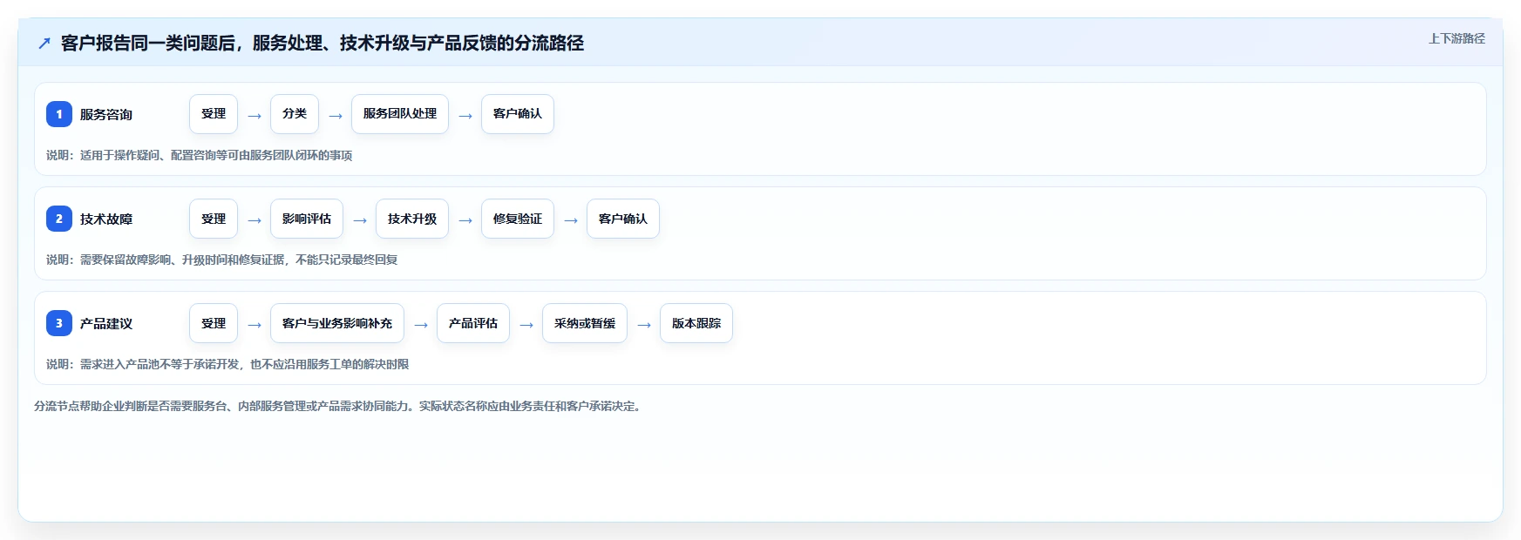Click the title 客户报告同一类问题后 heading text
1521x540 pixels.
323,43
